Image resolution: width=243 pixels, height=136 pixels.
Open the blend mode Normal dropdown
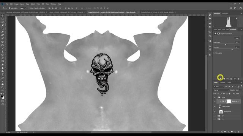pyautogui.click(x=221, y=90)
